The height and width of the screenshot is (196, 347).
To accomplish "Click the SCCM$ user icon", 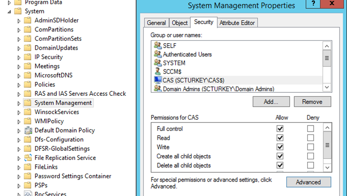I will point(158,71).
